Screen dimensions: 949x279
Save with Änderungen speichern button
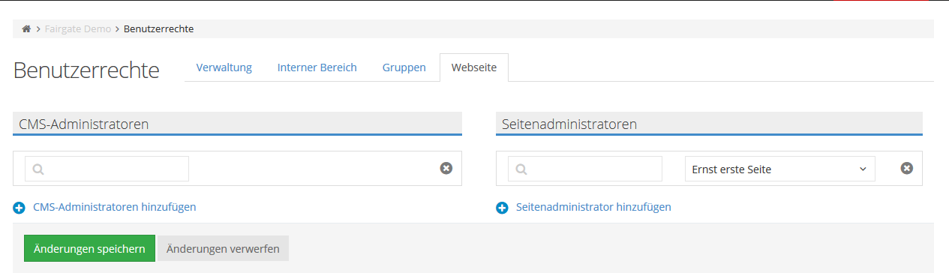click(89, 248)
